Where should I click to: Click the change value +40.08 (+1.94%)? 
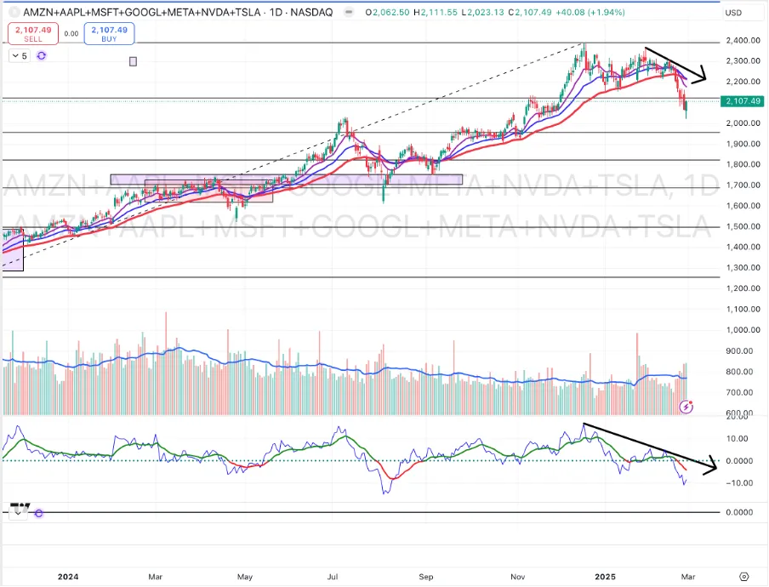coord(590,12)
